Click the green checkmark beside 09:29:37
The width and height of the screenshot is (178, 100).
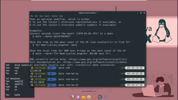(x=122, y=79)
